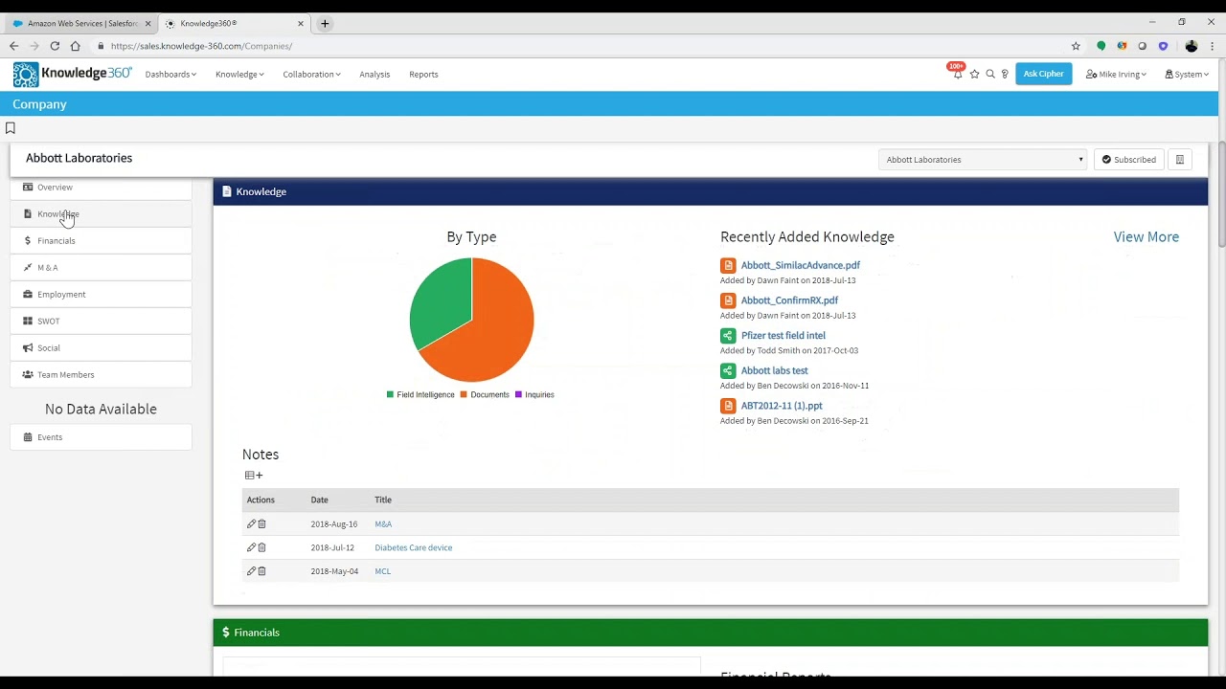The width and height of the screenshot is (1226, 689).
Task: Open the MCL note title link
Action: [x=382, y=571]
